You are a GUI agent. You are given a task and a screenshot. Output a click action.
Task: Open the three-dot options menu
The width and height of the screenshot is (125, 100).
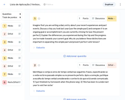pyautogui.click(x=120, y=4)
